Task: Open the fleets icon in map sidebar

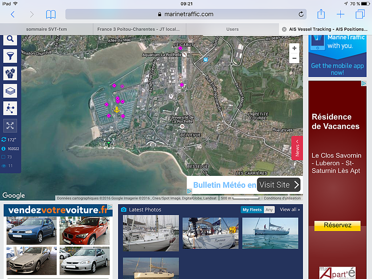Action: point(10,73)
